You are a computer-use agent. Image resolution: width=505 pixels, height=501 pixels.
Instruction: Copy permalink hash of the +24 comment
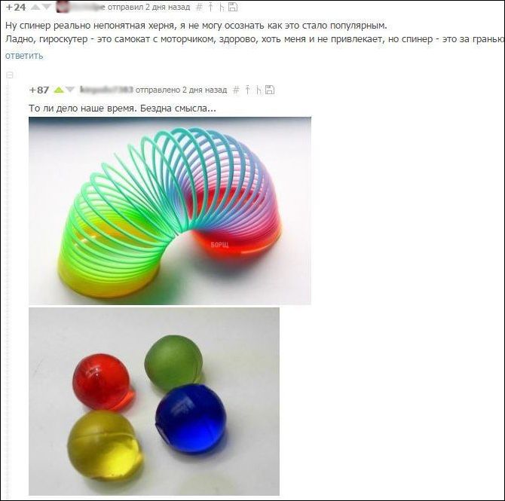(x=199, y=7)
